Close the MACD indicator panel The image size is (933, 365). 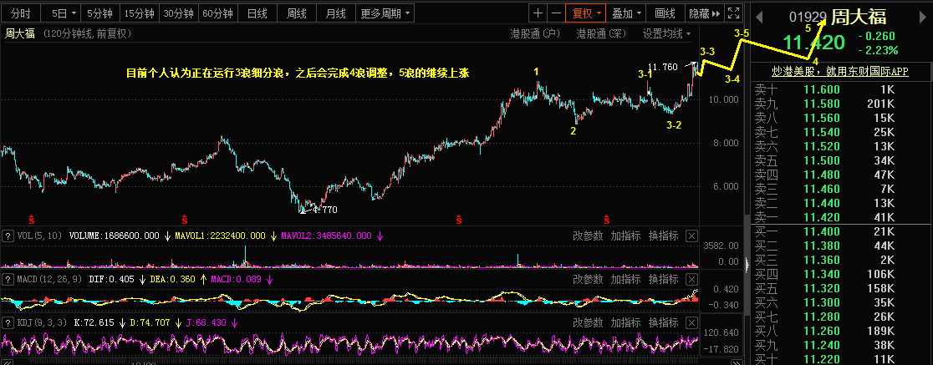point(691,280)
